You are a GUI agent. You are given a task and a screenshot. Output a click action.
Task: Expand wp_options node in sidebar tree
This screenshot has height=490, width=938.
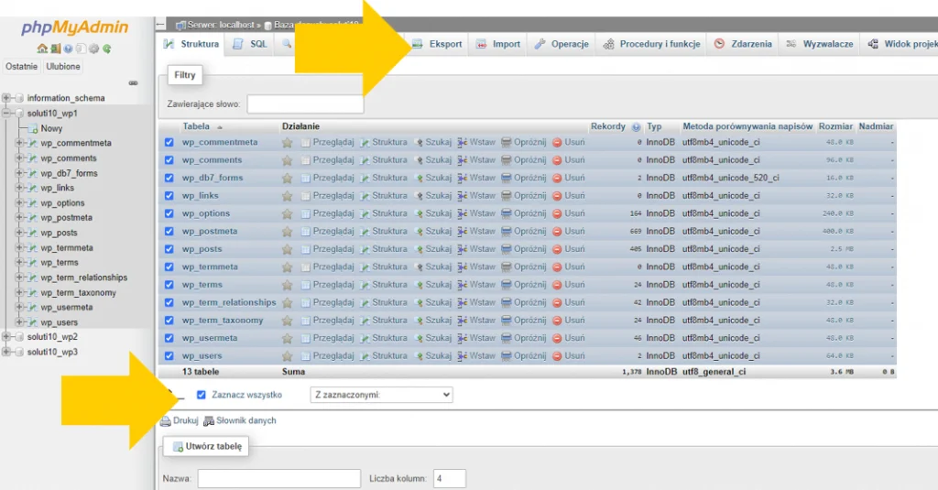(19, 202)
